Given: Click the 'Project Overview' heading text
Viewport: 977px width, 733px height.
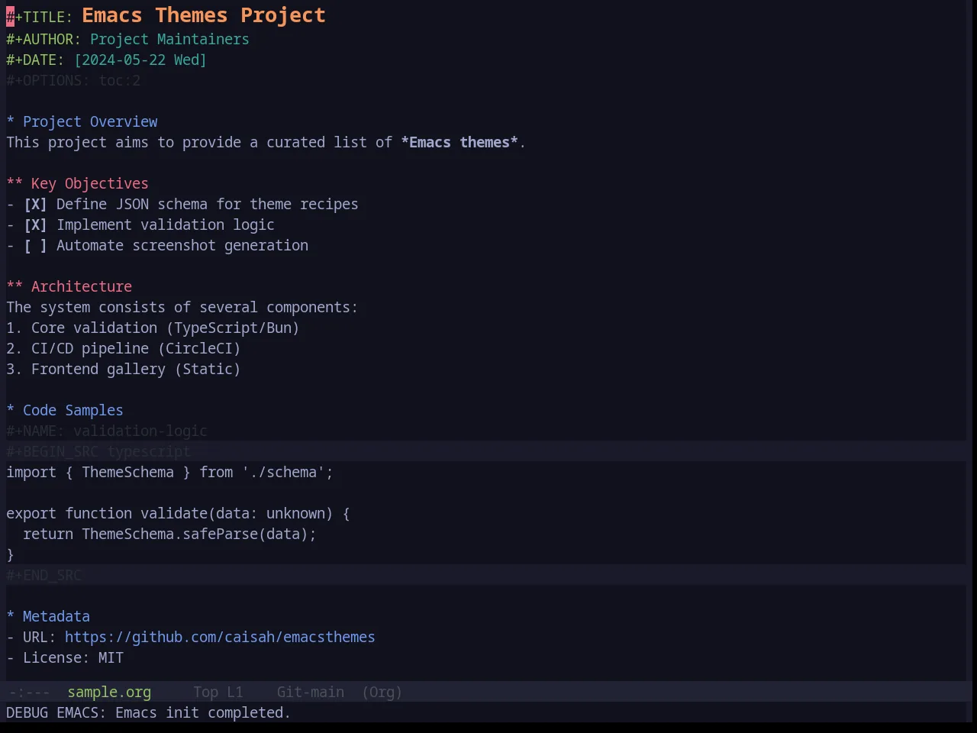Looking at the screenshot, I should (x=90, y=122).
